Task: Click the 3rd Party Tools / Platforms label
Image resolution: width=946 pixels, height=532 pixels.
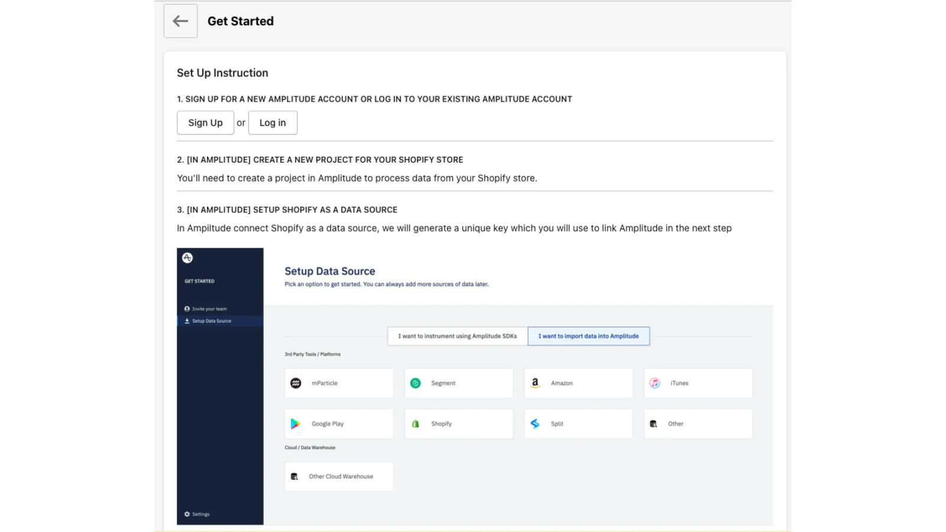Action: 313,355
